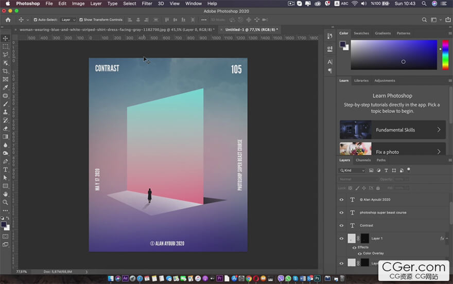Click foreground color swatch in toolbar
The height and width of the screenshot is (284, 453).
[4, 224]
